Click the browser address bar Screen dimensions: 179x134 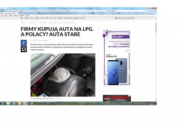(56, 11)
